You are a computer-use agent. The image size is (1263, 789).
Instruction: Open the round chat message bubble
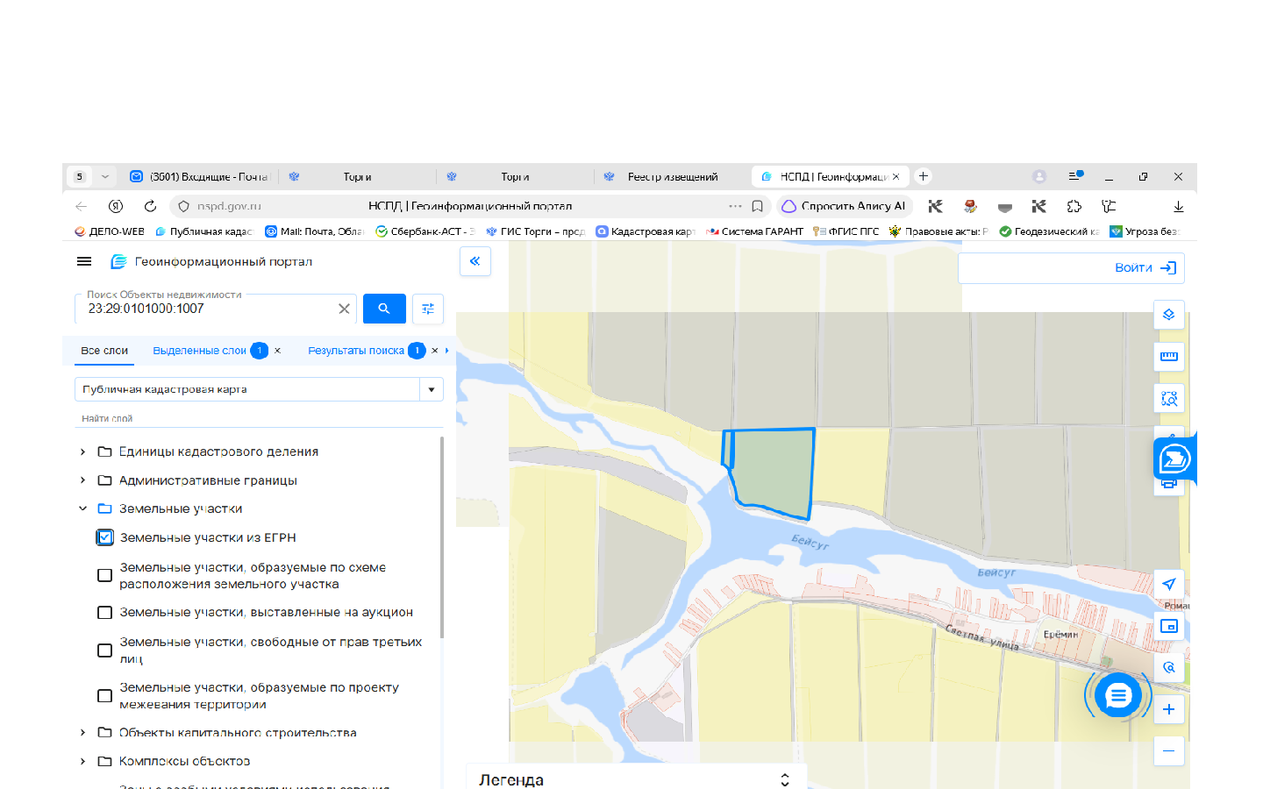point(1118,696)
